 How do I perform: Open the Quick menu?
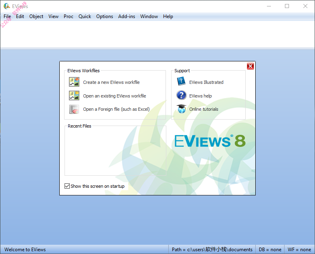85,16
